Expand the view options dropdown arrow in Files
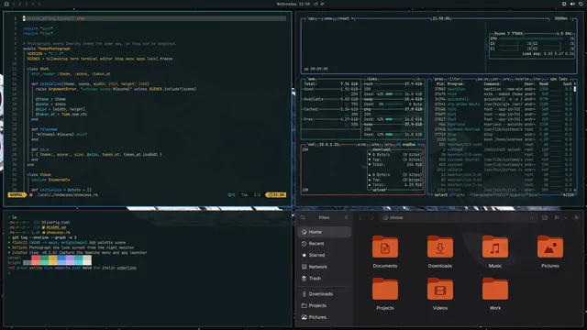The height and width of the screenshot is (330, 587). pyautogui.click(x=565, y=217)
